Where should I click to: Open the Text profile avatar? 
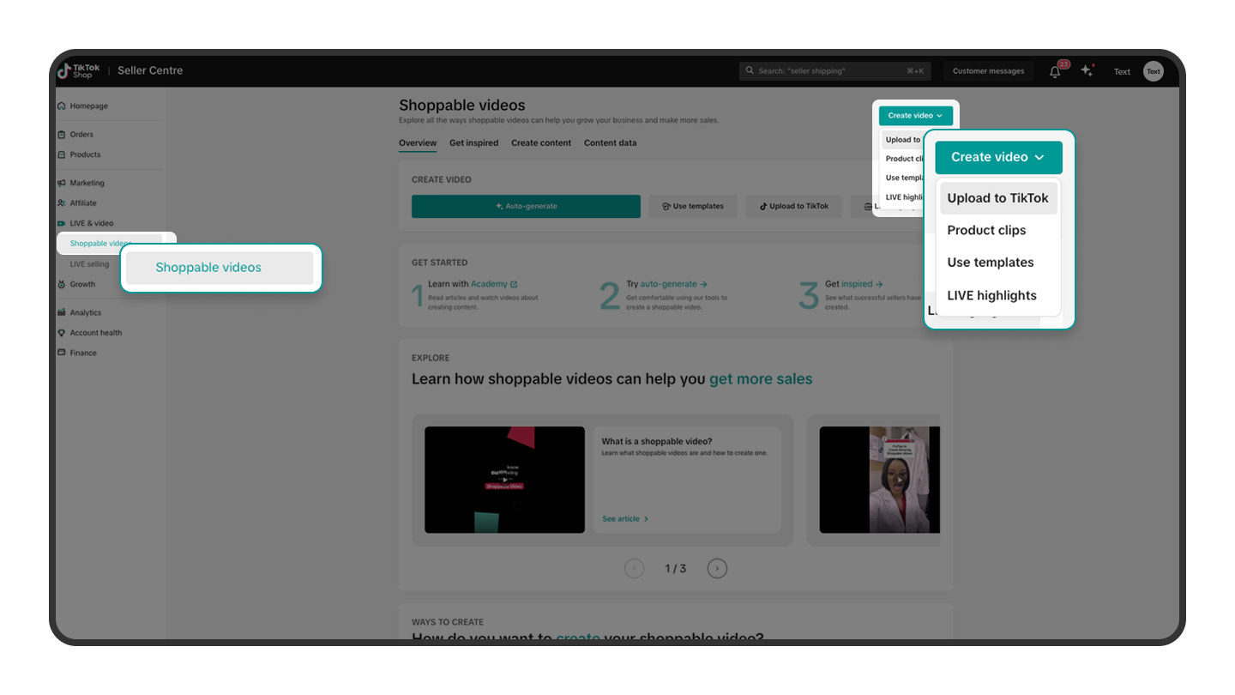tap(1154, 71)
